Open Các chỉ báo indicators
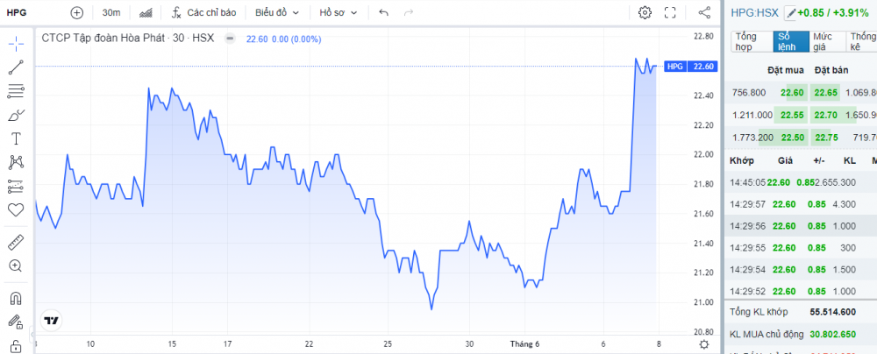This screenshot has width=877, height=354. [x=204, y=12]
